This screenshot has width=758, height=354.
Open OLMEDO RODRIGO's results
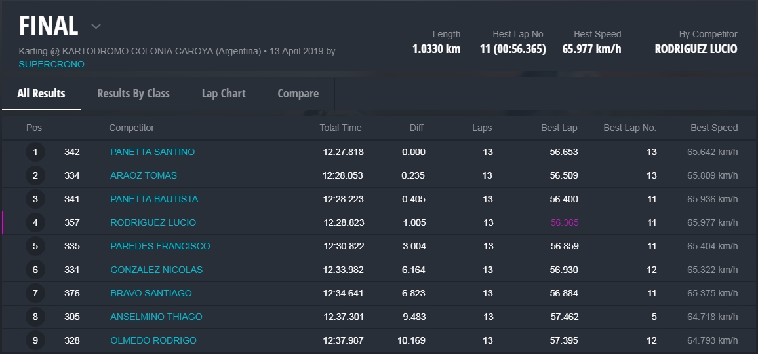coord(153,340)
